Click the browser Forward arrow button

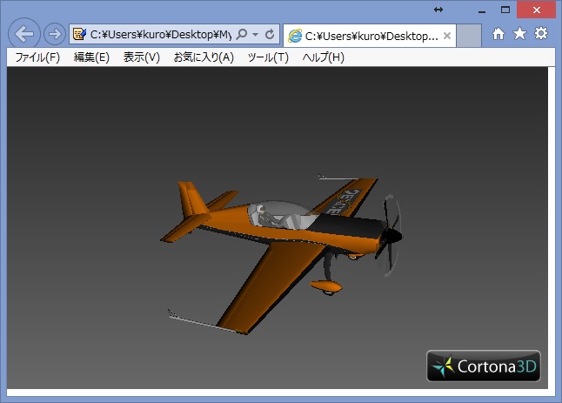pyautogui.click(x=54, y=34)
